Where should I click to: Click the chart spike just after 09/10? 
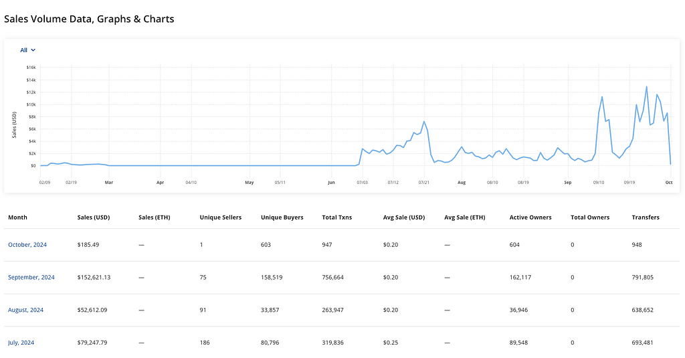[602, 97]
